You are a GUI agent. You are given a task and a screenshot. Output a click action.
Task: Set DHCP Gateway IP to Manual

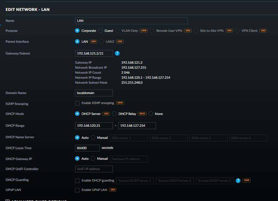click(93, 159)
